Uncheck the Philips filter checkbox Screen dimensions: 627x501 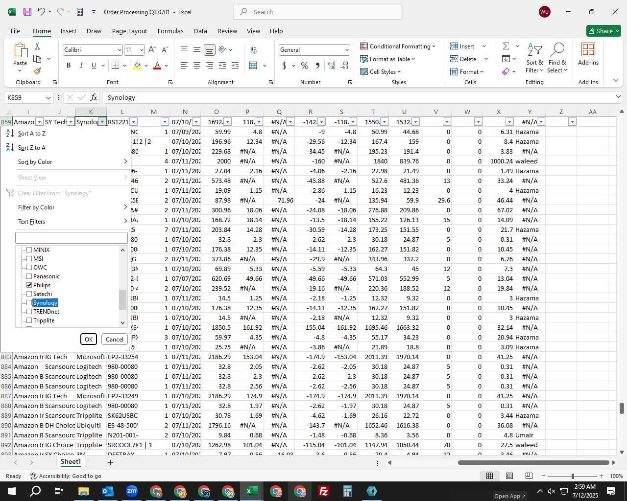click(x=29, y=285)
